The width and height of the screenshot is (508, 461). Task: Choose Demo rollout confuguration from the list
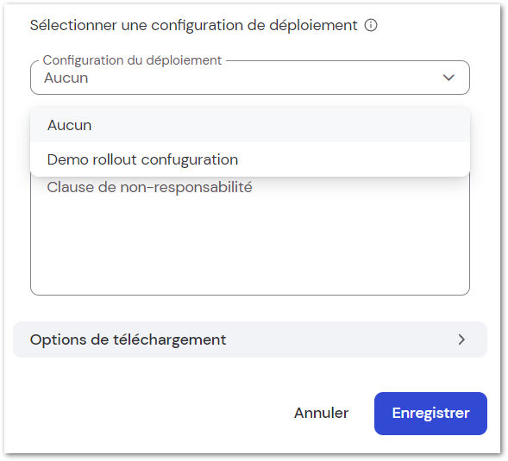click(x=250, y=159)
